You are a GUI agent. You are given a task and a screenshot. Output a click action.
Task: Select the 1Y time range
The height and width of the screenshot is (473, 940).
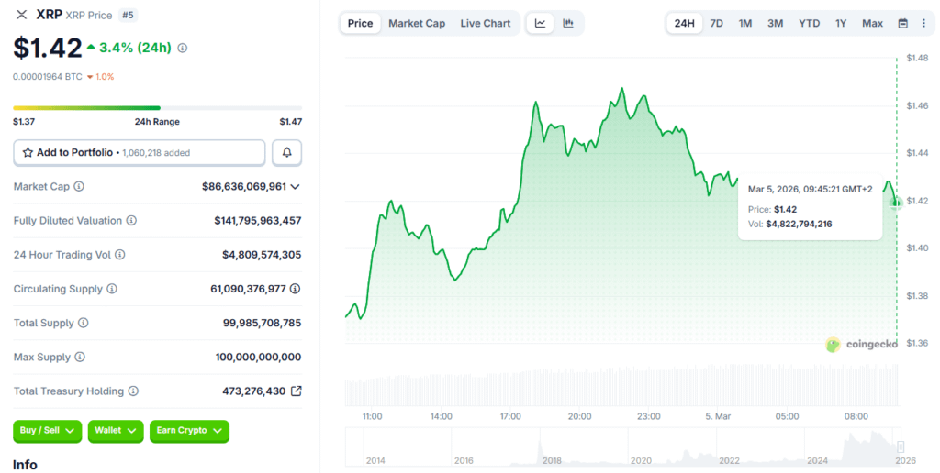tap(841, 23)
